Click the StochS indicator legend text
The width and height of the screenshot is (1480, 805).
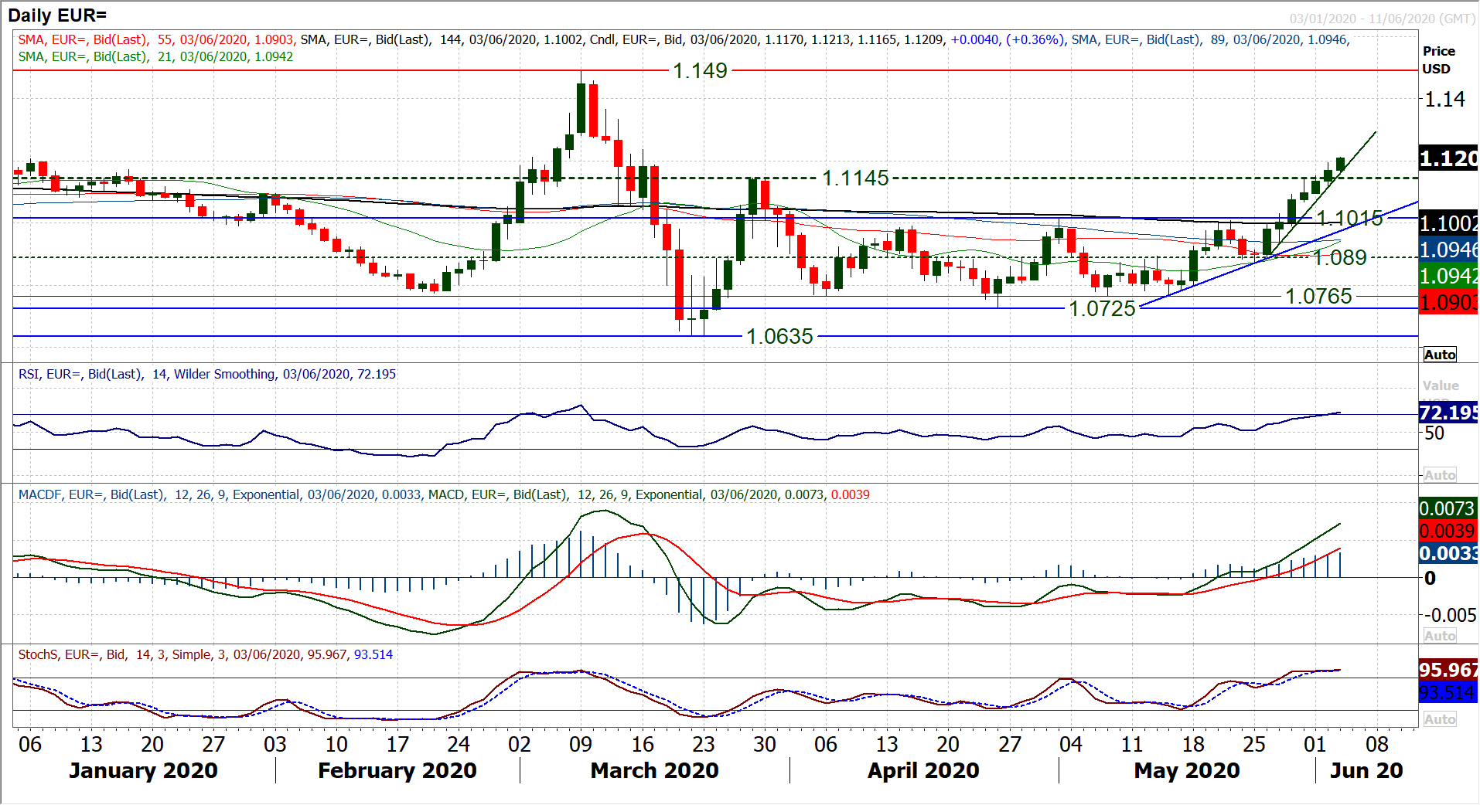(x=205, y=655)
